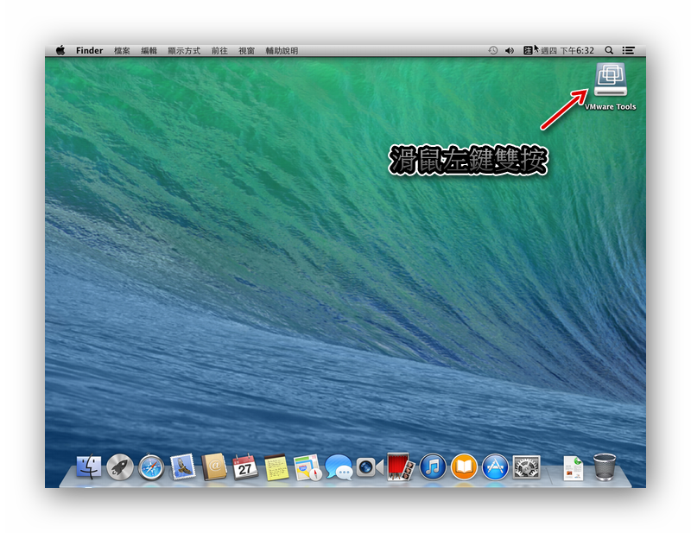691x533 pixels.
Task: Open Mail stamp icon in Dock
Action: pos(182,466)
